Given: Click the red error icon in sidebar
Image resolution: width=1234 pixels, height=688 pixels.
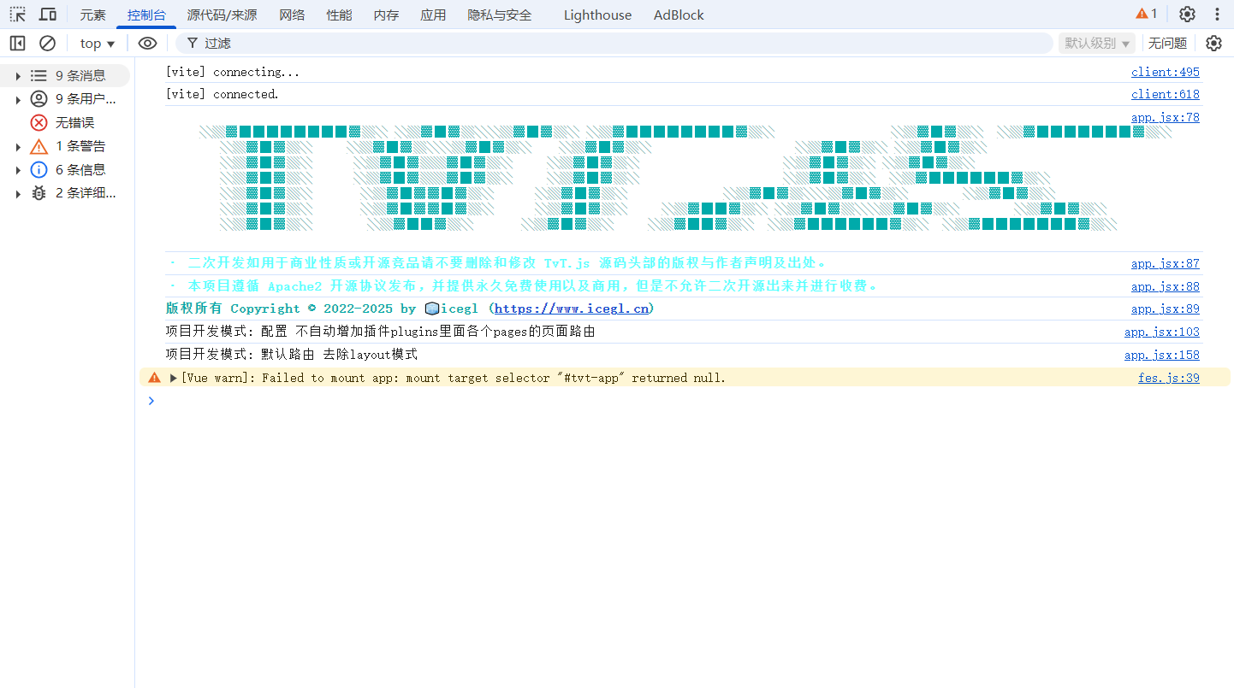Looking at the screenshot, I should tap(39, 123).
